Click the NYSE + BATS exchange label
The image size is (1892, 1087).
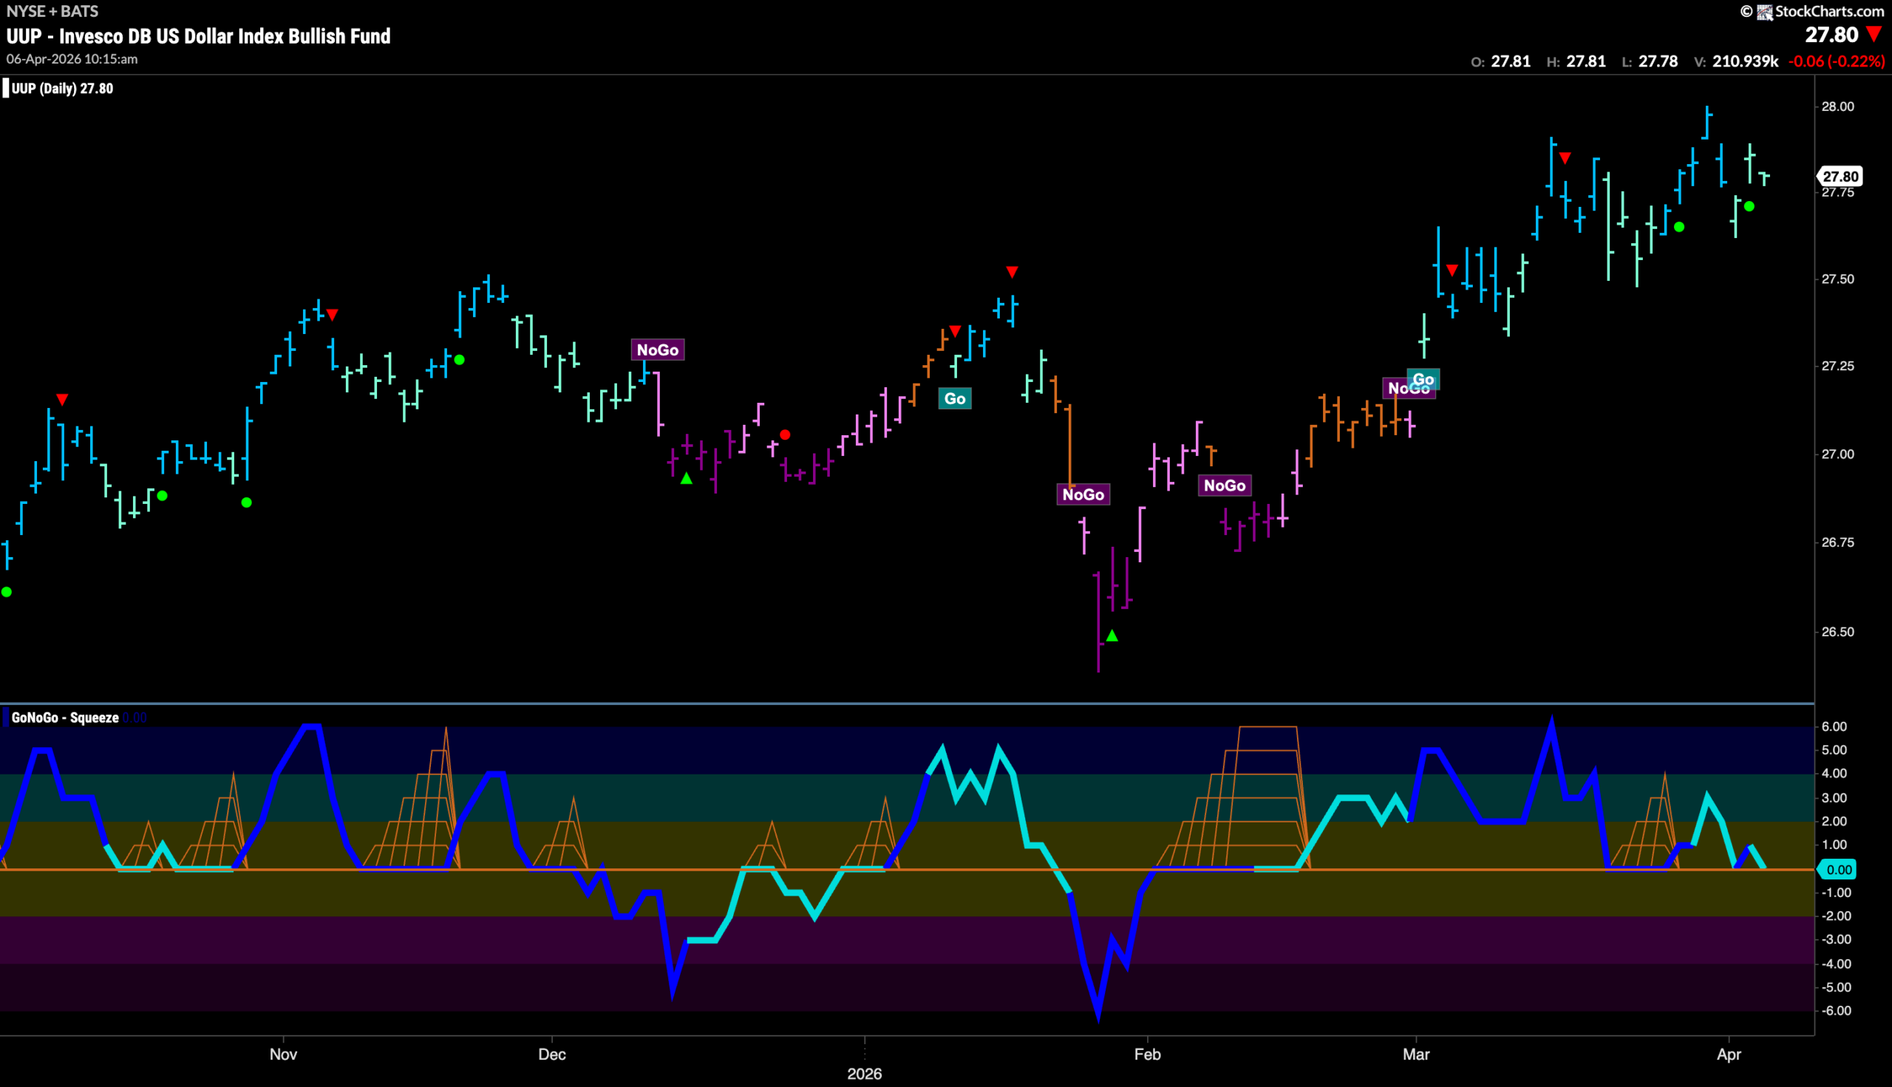[52, 11]
